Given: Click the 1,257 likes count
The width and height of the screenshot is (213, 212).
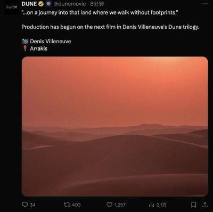Looking at the screenshot, I should 120,205.
